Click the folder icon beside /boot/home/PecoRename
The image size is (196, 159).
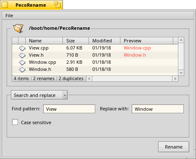point(18,29)
